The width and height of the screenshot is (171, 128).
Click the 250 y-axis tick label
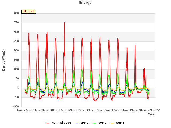tap(16, 41)
